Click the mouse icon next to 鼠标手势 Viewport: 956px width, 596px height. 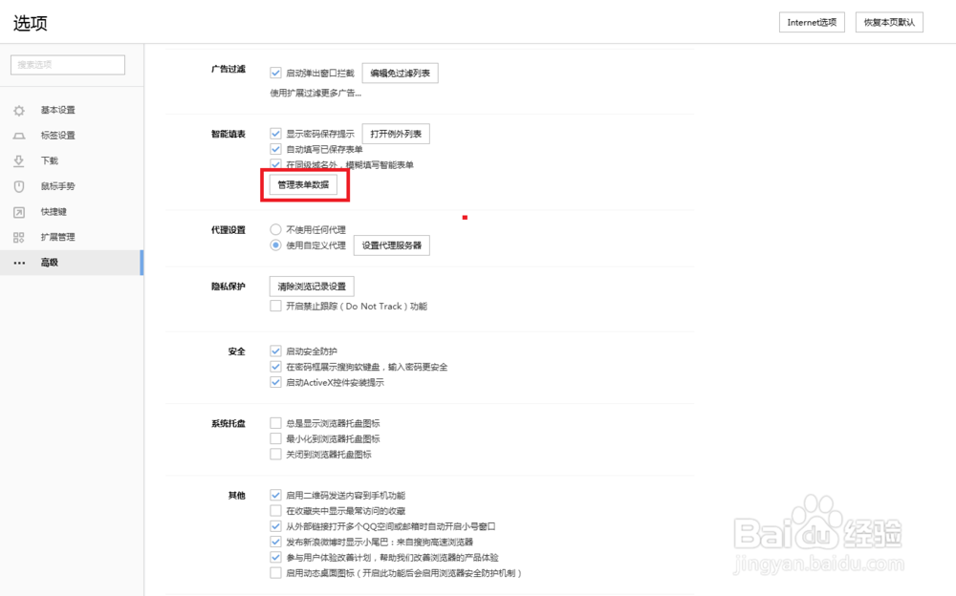[x=18, y=186]
